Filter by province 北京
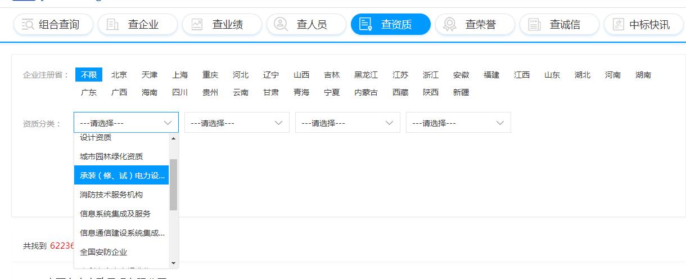The width and height of the screenshot is (686, 279). tap(119, 75)
